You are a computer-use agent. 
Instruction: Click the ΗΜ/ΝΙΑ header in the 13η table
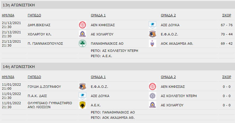[8, 15]
